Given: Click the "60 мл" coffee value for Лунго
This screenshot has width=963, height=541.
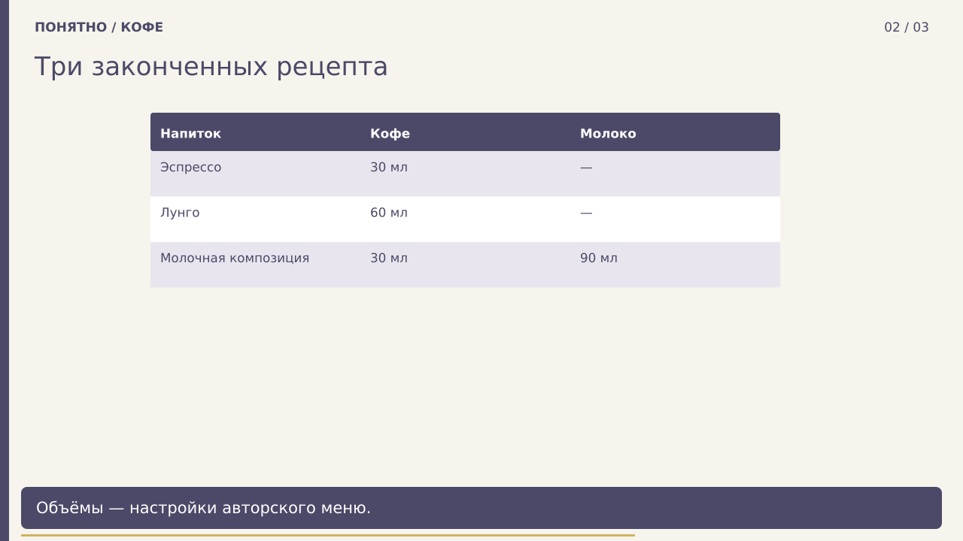Looking at the screenshot, I should pyautogui.click(x=389, y=213).
